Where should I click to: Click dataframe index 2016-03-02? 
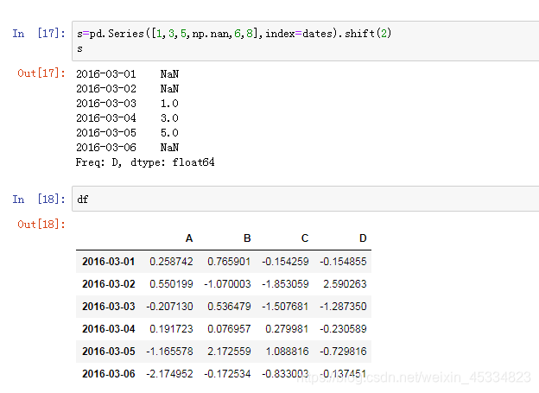[x=109, y=284]
